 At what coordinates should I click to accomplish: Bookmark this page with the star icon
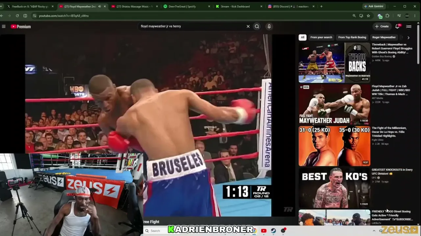coord(368,16)
